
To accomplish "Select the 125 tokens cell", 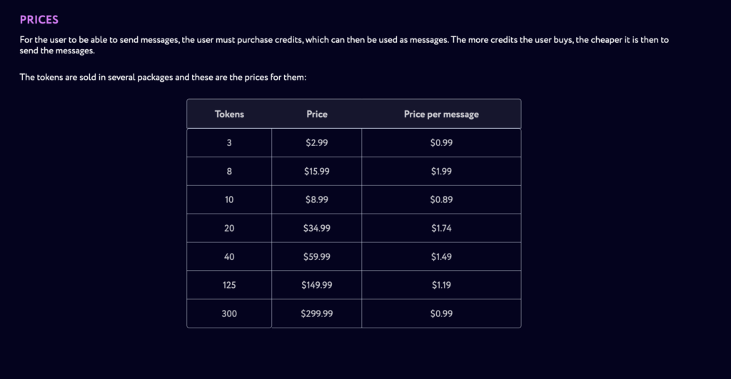I will pos(229,285).
